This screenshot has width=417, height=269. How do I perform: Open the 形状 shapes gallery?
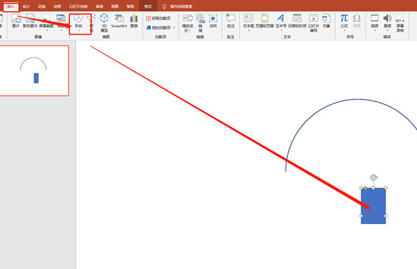click(x=79, y=23)
